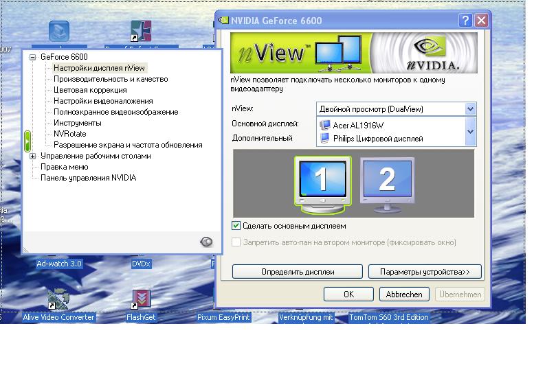This screenshot has height=381, width=556.
Task: Click the dialog help question mark icon
Action: click(466, 21)
